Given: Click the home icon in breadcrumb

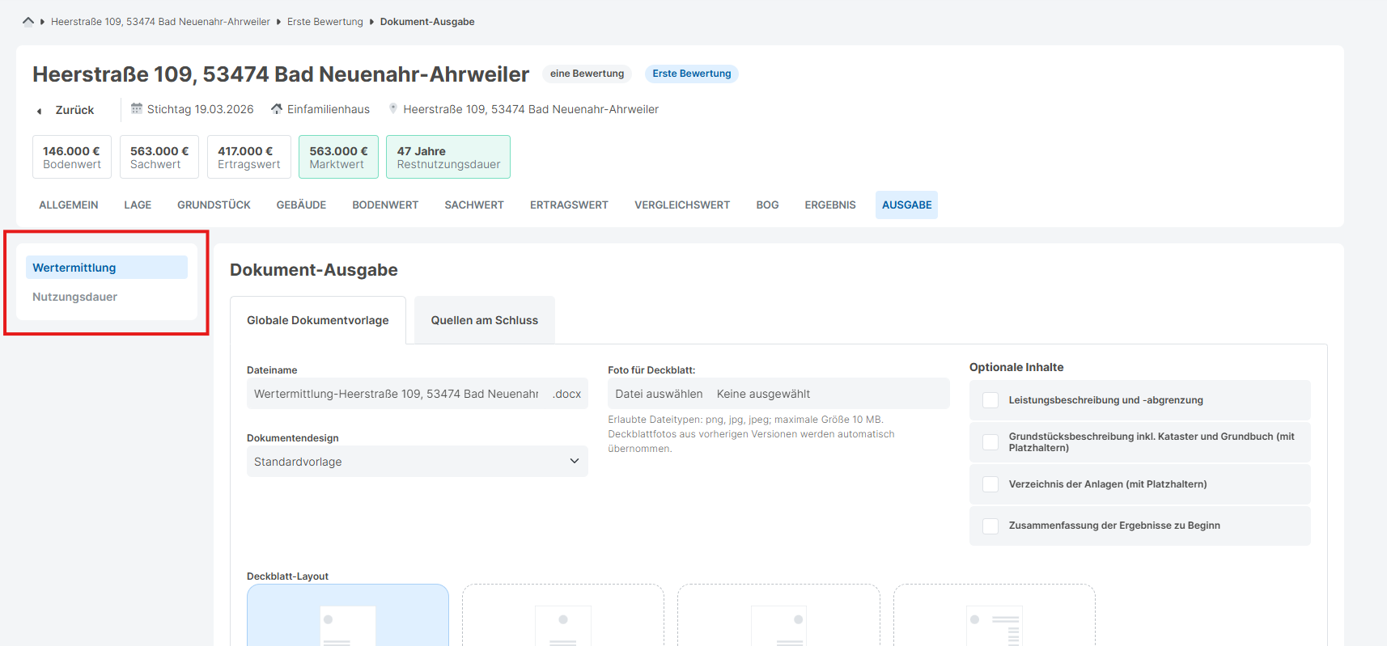Looking at the screenshot, I should click(x=28, y=22).
